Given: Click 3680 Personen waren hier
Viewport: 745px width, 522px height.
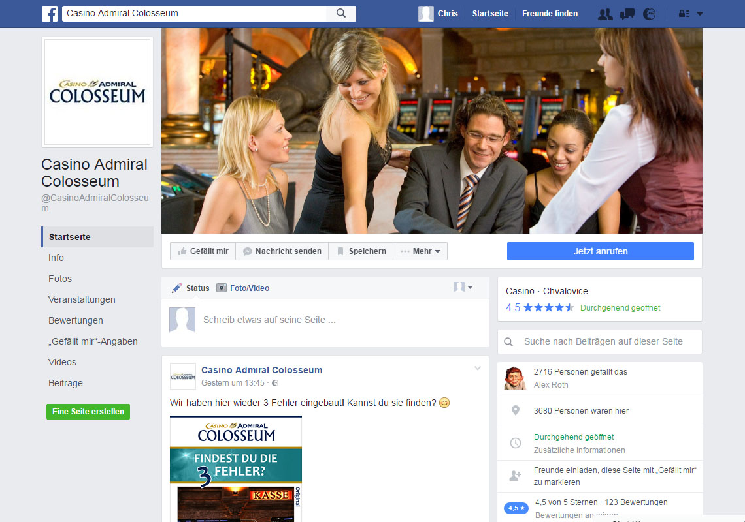Looking at the screenshot, I should pyautogui.click(x=581, y=411).
